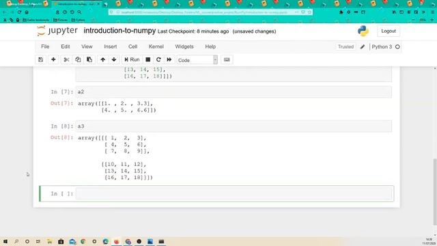This screenshot has height=246, width=437.
Task: Open the cell type dropdown showing Code
Action: pyautogui.click(x=197, y=60)
